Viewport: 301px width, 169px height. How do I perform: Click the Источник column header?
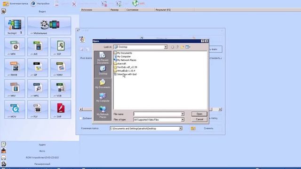pos(95,10)
